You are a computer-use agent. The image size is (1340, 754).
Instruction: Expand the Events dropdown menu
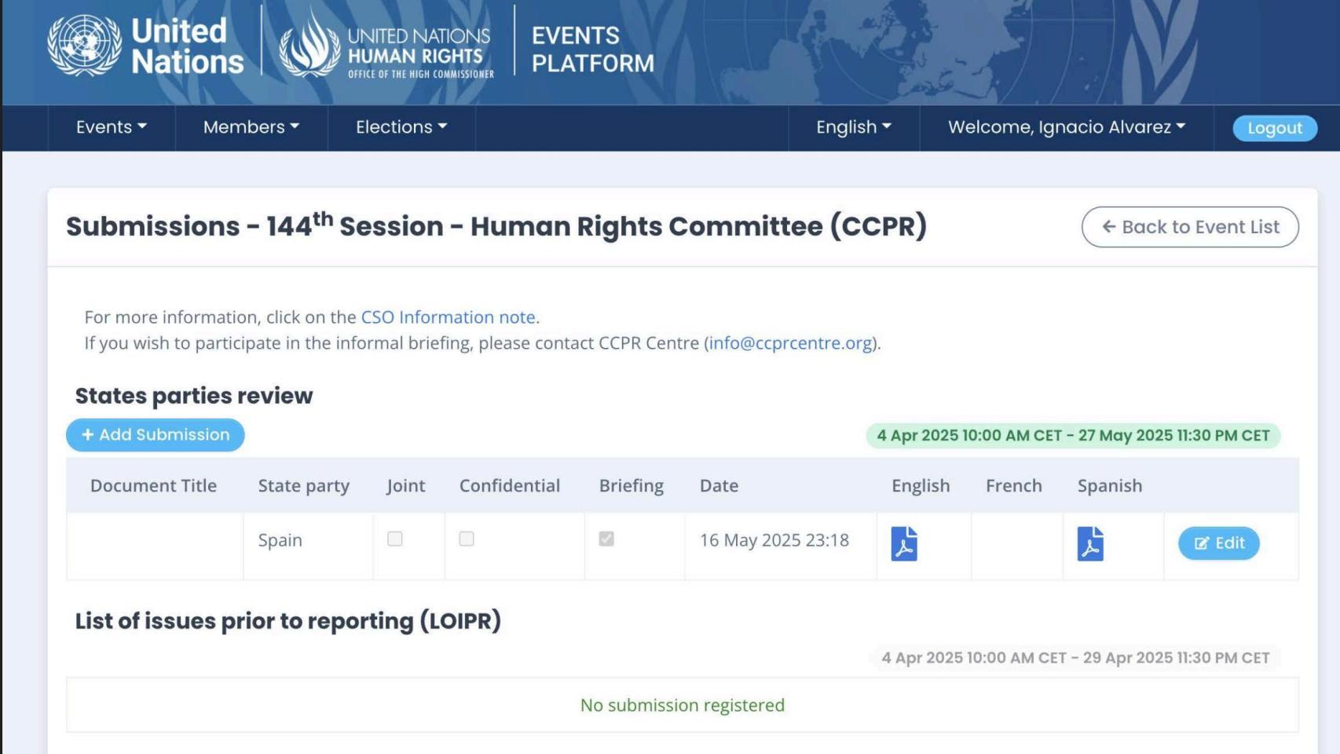click(112, 127)
